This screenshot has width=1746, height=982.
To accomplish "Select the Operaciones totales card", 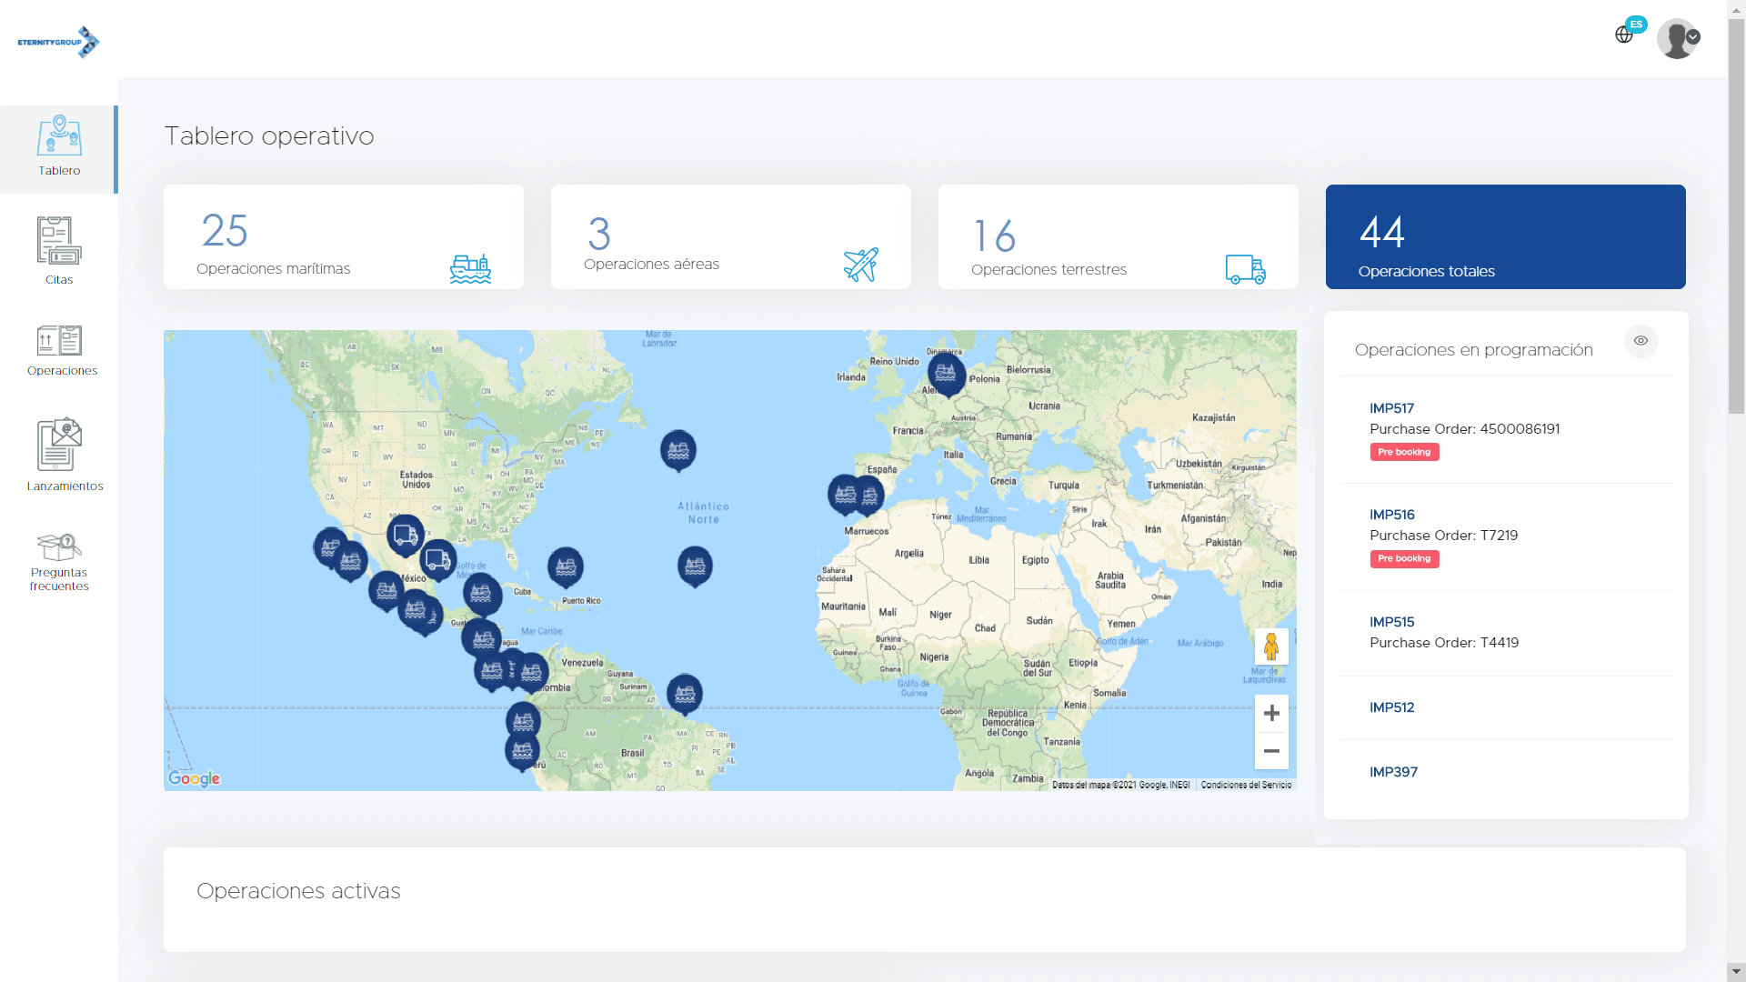I will point(1506,236).
